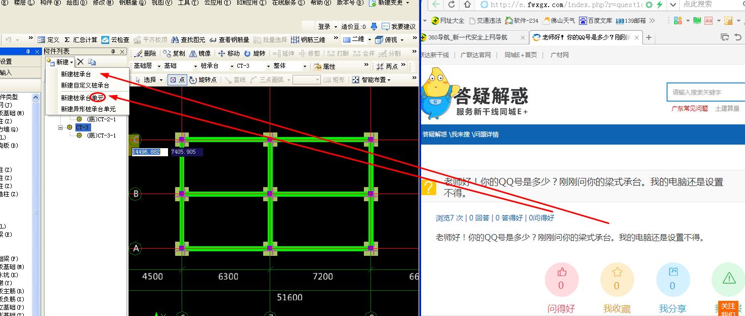The height and width of the screenshot is (316, 745).
Task: Pin the 构件列表 panel
Action: (113, 52)
